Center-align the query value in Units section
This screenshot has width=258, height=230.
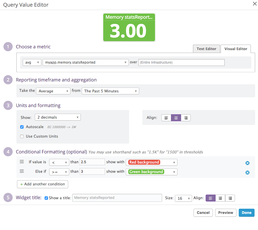[x=176, y=118]
